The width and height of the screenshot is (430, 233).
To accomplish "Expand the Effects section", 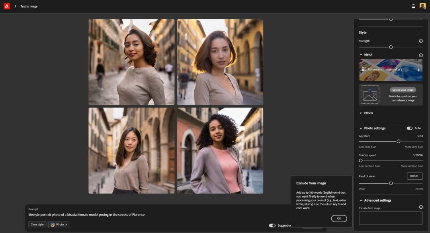I will point(361,113).
